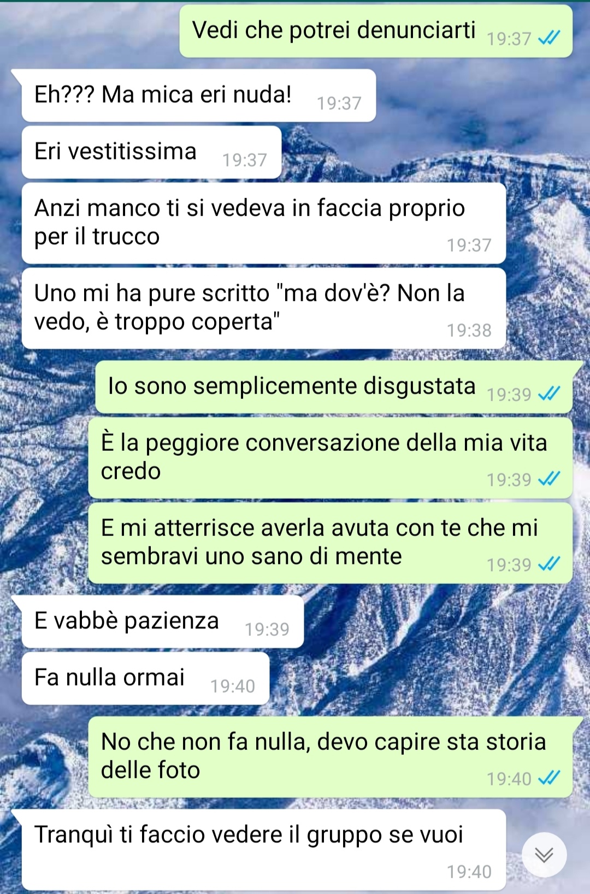The width and height of the screenshot is (590, 894).
Task: Tap read ticks on 'È la peggiore conversazione' message
Action: click(x=549, y=479)
